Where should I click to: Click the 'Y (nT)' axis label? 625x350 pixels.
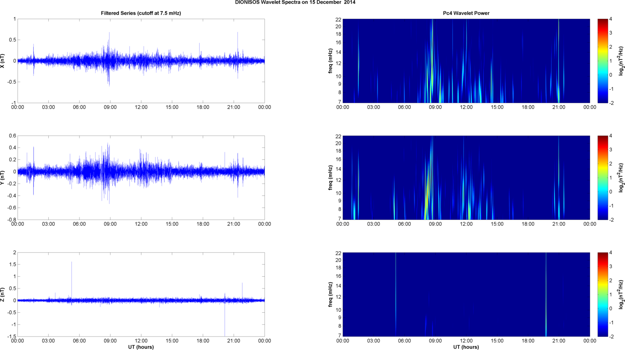(3, 177)
